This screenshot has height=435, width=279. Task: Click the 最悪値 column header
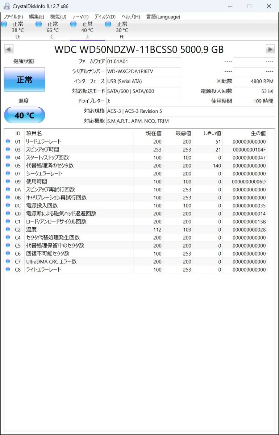point(178,133)
